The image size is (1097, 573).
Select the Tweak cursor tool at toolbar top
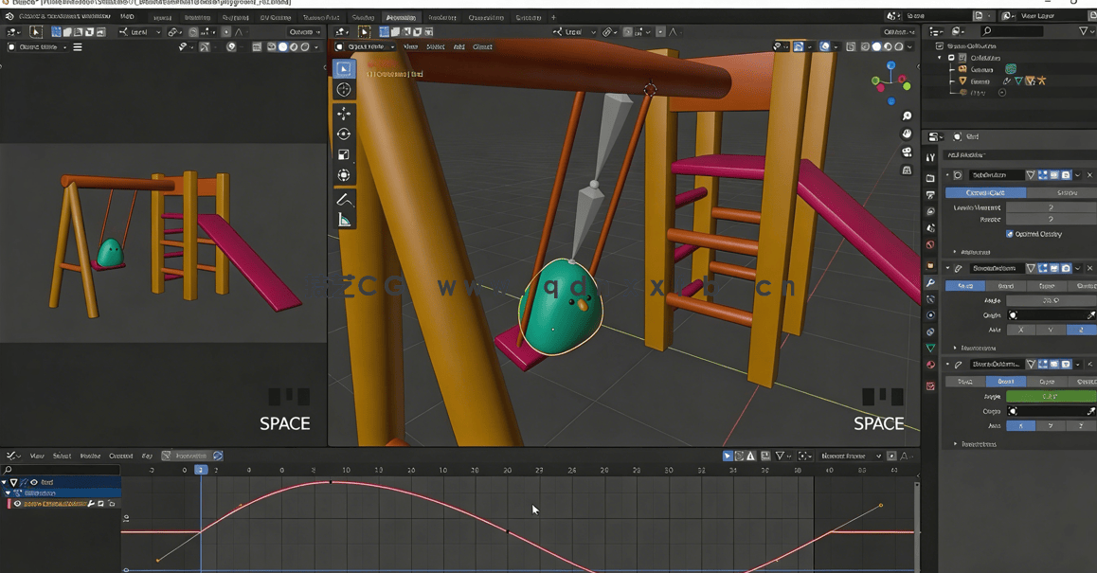coord(344,67)
